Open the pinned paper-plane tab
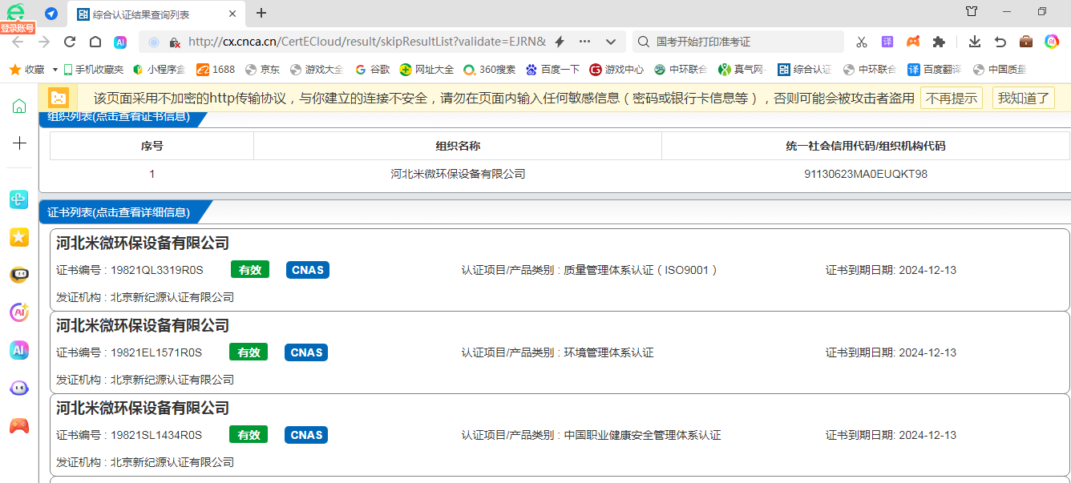This screenshot has width=1071, height=483. (x=51, y=13)
